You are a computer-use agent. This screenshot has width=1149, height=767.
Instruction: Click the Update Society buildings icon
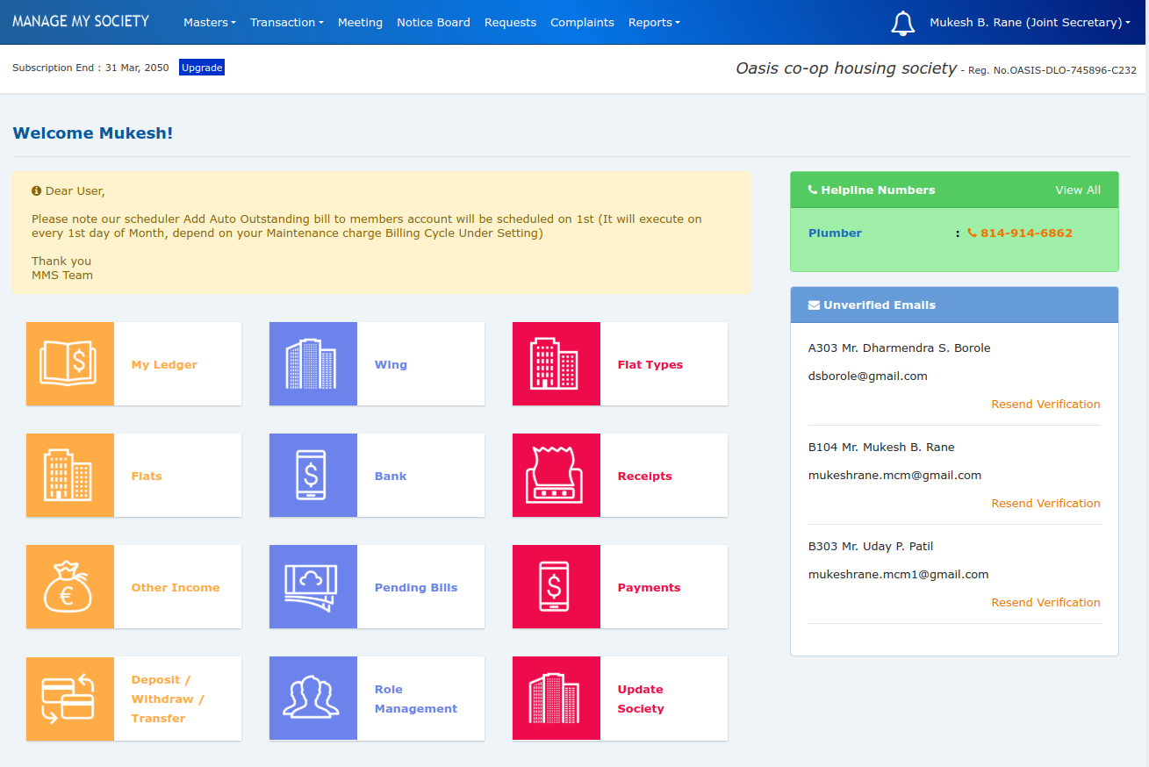coord(557,698)
